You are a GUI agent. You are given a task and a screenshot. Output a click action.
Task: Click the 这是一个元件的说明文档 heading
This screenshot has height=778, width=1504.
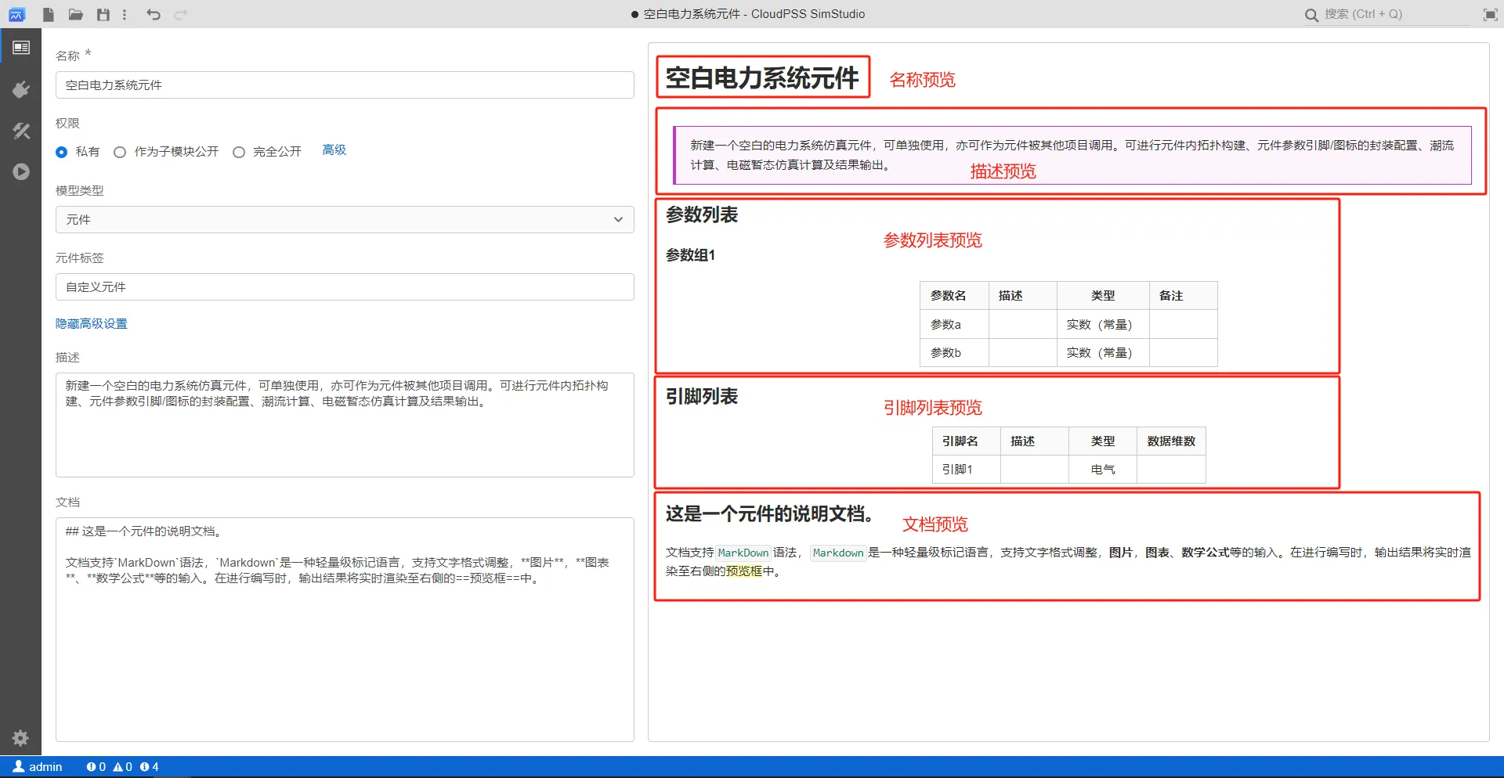coord(771,513)
